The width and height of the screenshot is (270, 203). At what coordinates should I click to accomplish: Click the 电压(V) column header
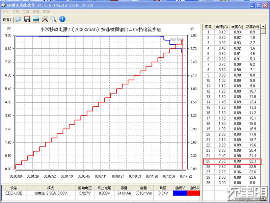pyautogui.click(x=237, y=27)
